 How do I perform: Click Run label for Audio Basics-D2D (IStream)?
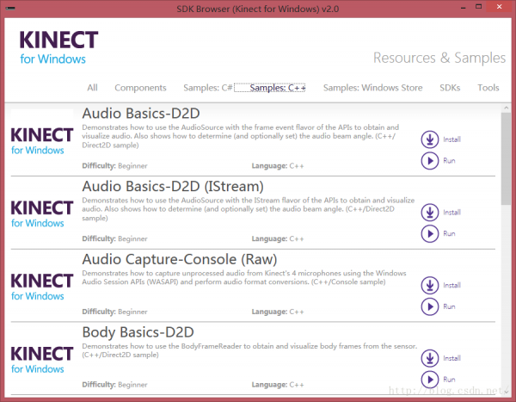(449, 233)
